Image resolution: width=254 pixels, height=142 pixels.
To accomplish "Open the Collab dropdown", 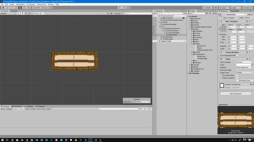I will (x=208, y=7).
